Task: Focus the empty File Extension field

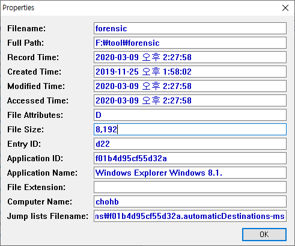Action: click(x=190, y=187)
